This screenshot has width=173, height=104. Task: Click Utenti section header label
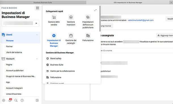tap(9, 35)
